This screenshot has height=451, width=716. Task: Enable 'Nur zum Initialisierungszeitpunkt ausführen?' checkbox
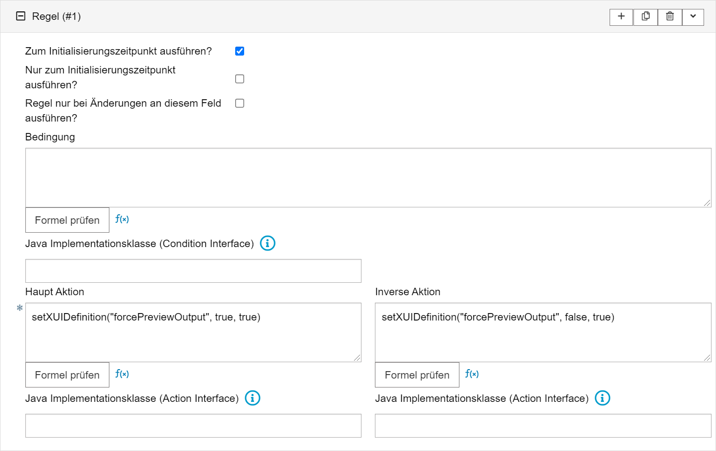pyautogui.click(x=240, y=79)
